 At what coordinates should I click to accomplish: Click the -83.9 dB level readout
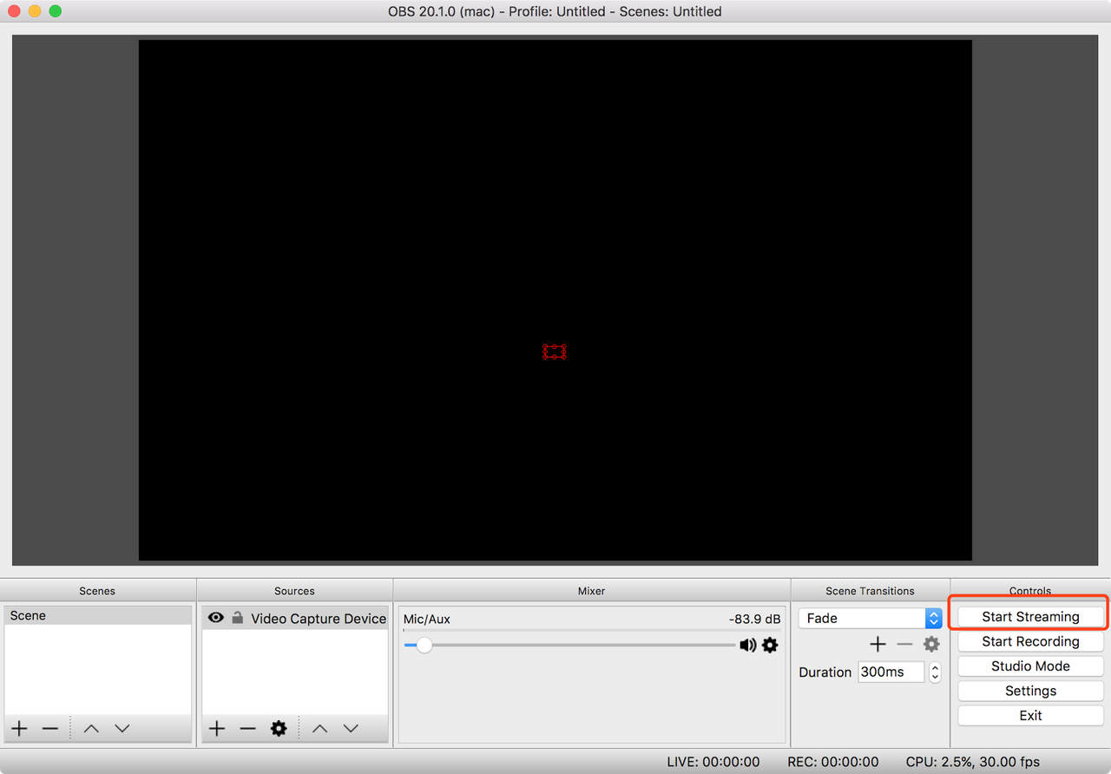pos(754,620)
